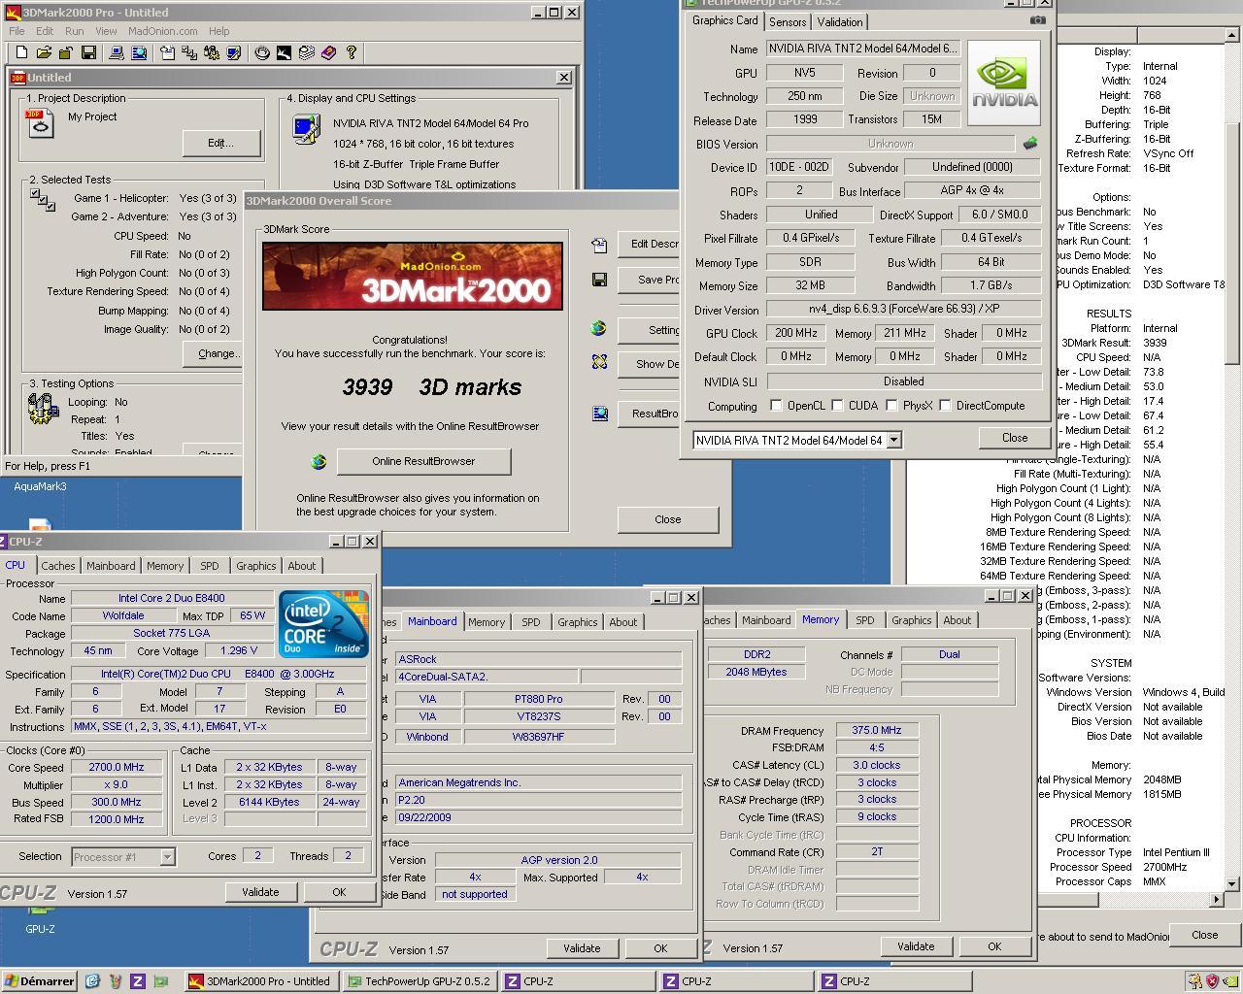Open the SPD tab in the CPU-Z Mainboard window

point(530,622)
